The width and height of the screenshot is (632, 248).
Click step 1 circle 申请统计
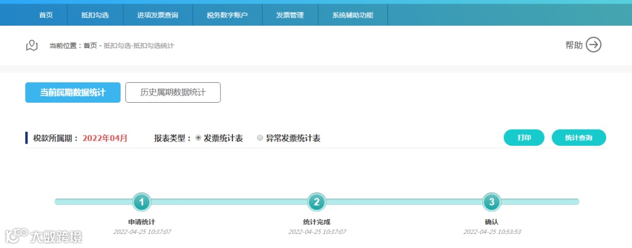[x=142, y=202]
